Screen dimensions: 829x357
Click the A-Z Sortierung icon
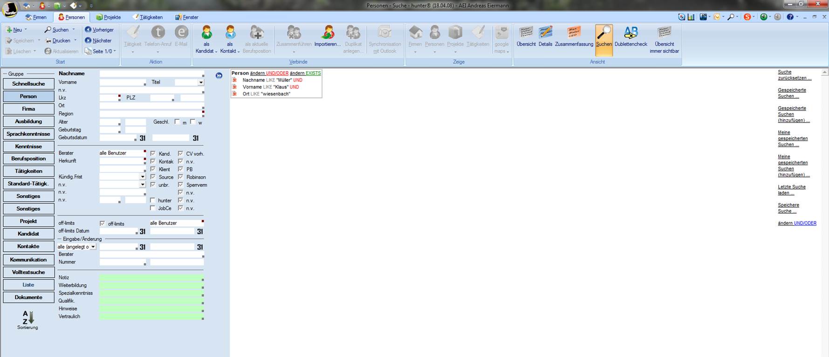point(28,318)
